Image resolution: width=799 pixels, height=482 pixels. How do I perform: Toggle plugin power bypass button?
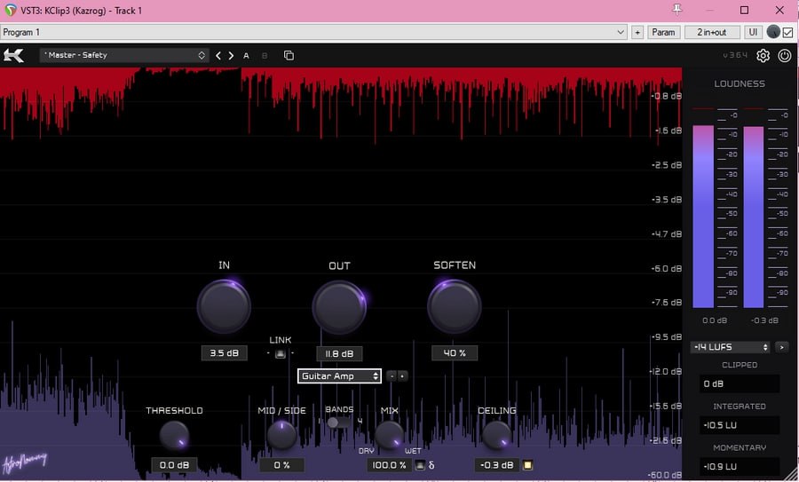click(785, 56)
